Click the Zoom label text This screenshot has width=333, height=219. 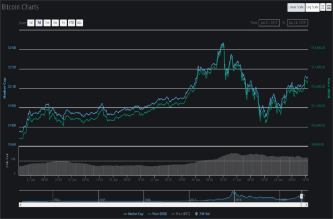coord(22,23)
